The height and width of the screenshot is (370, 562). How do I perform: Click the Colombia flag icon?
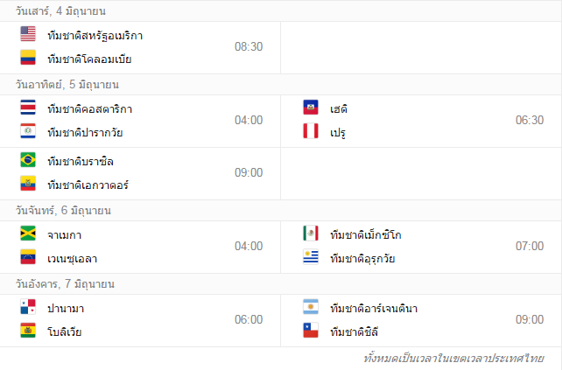pyautogui.click(x=27, y=59)
